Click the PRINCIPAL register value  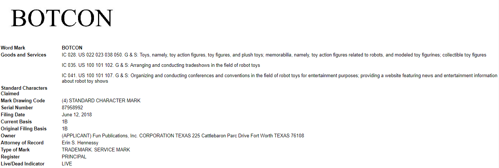[74, 157]
